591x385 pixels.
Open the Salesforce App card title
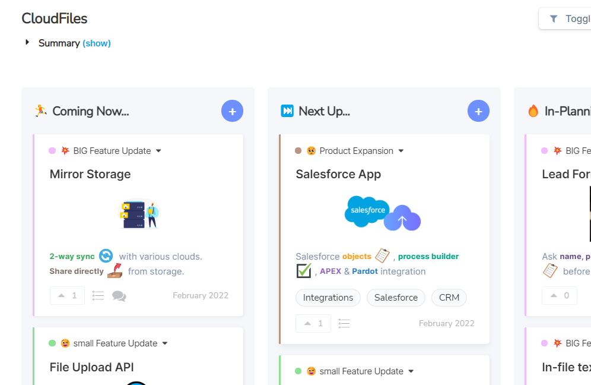pos(338,174)
